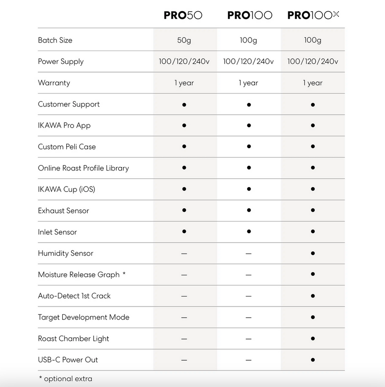Click the PRO100X Target Development Mode dot
Viewport: 385px width, 387px height.
tap(312, 317)
